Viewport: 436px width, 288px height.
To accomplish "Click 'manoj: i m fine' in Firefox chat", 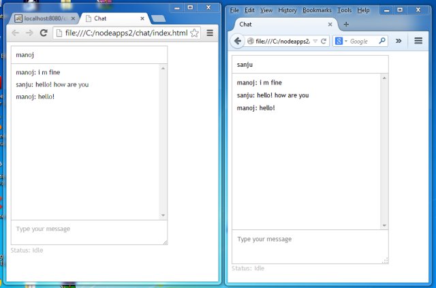I will point(260,82).
